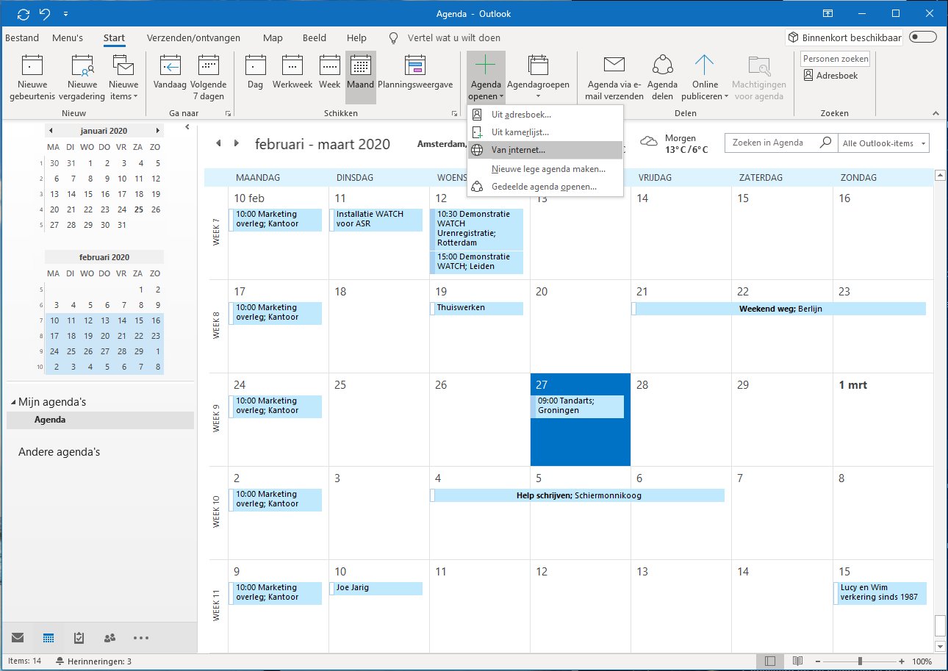Select Help schrijven; Schiermonnikoog event

[578, 495]
